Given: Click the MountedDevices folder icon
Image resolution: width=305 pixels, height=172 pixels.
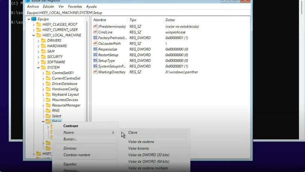Looking at the screenshot, I should [x=48, y=100].
